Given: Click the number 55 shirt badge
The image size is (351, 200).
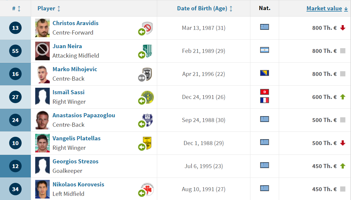Looking at the screenshot, I should pos(15,51).
